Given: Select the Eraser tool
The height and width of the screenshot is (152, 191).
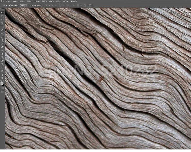Looking at the screenshot, I should [x=2, y=47].
